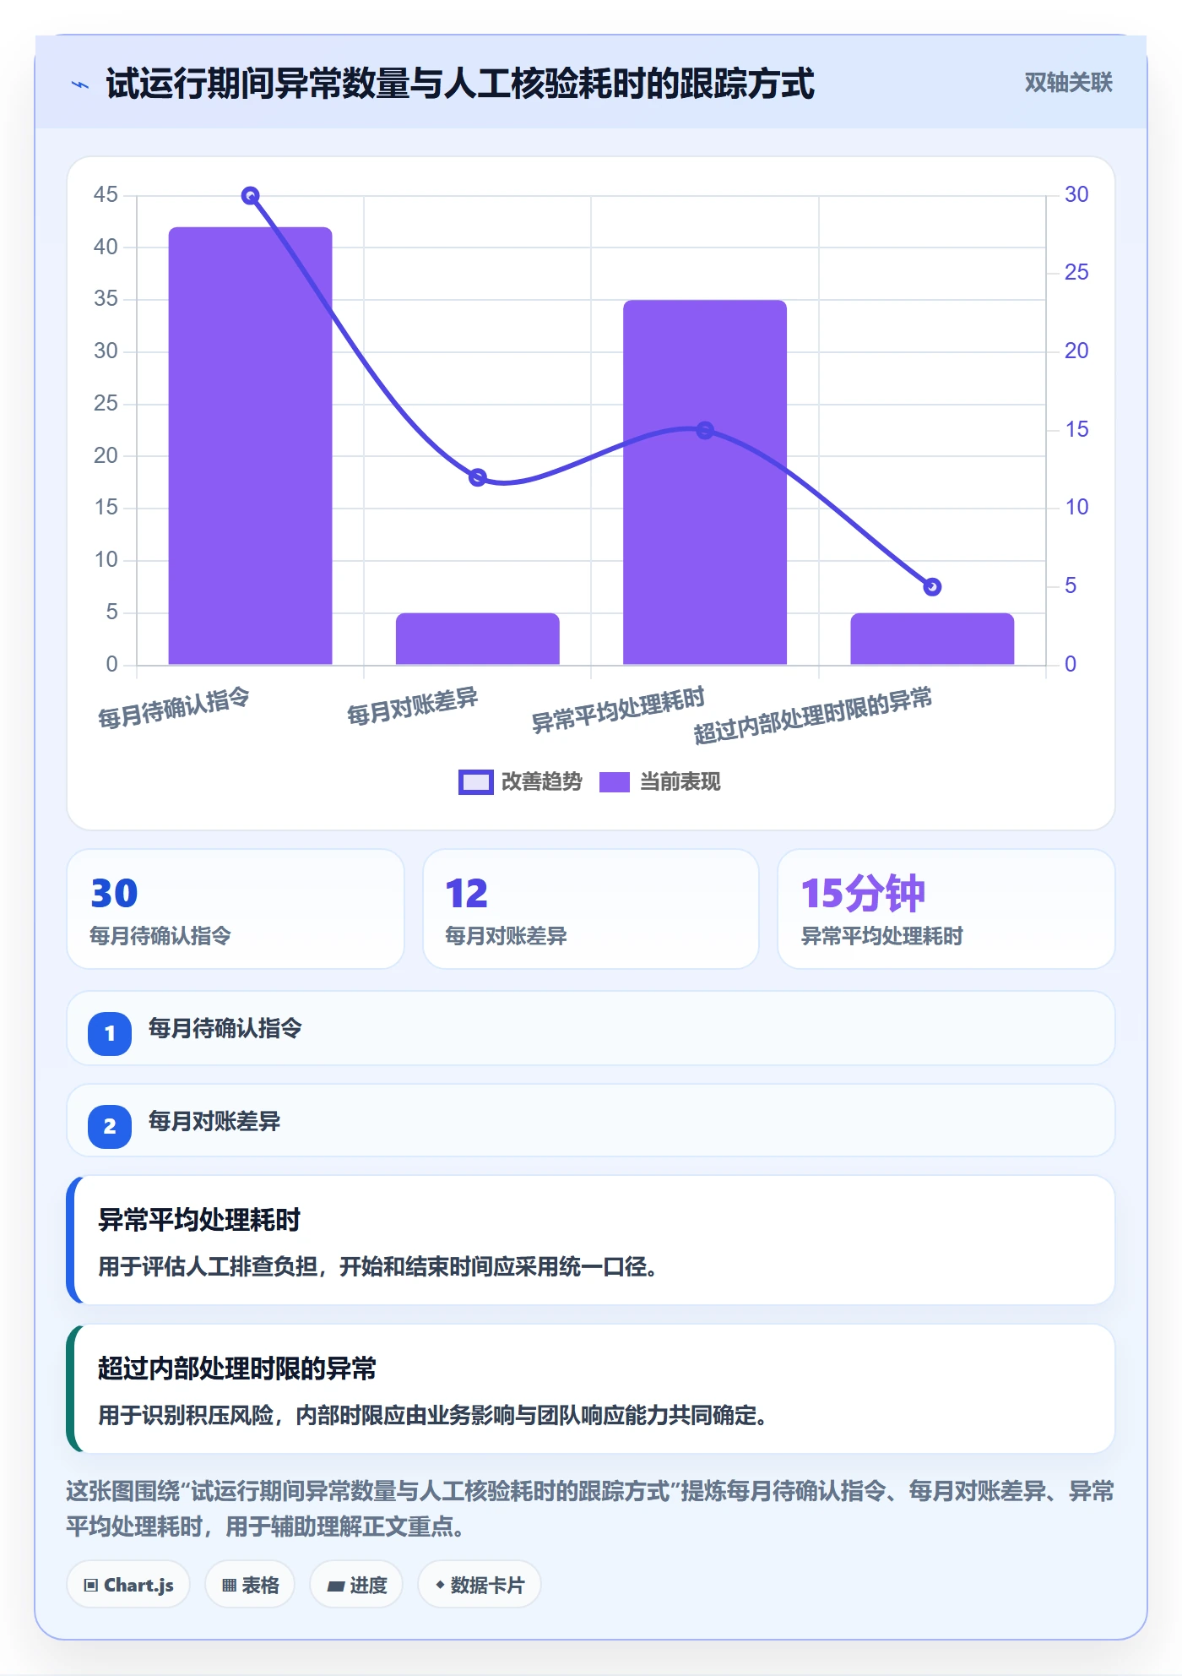1182x1676 pixels.
Task: Click the icon in 进度 tag
Action: (335, 1586)
